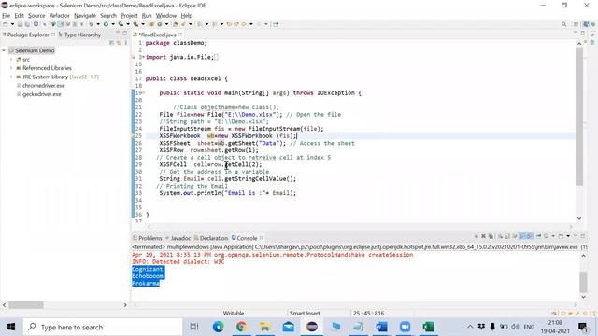Maximize the Package Explorer view
Image resolution: width=598 pixels, height=336 pixels.
pyautogui.click(x=124, y=34)
